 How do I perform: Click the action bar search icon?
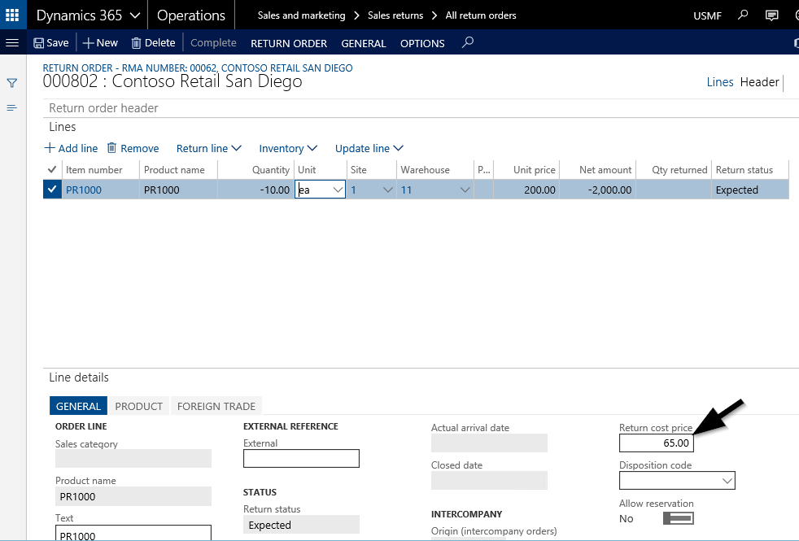pos(467,43)
